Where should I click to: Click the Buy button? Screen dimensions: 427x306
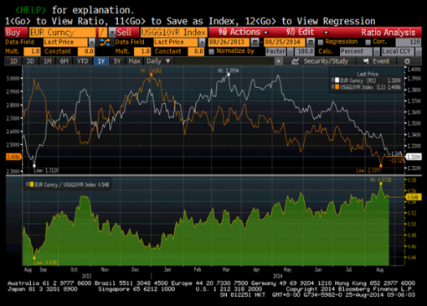[16, 33]
